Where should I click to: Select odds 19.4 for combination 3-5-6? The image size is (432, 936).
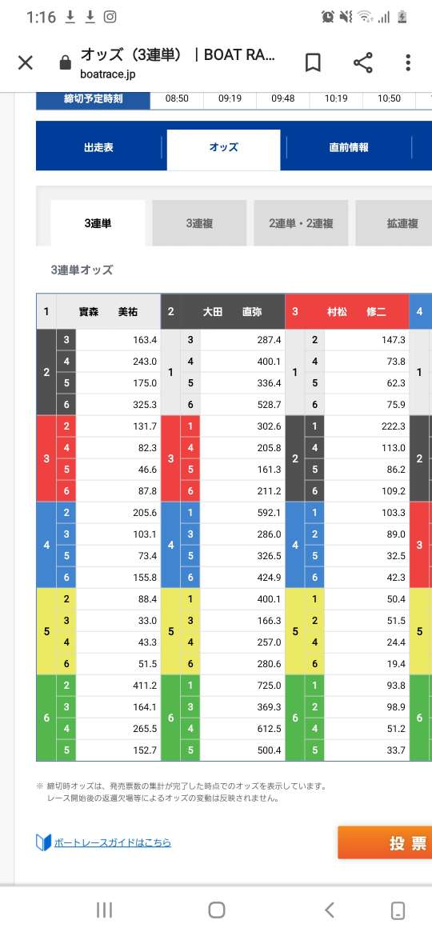pos(365,663)
